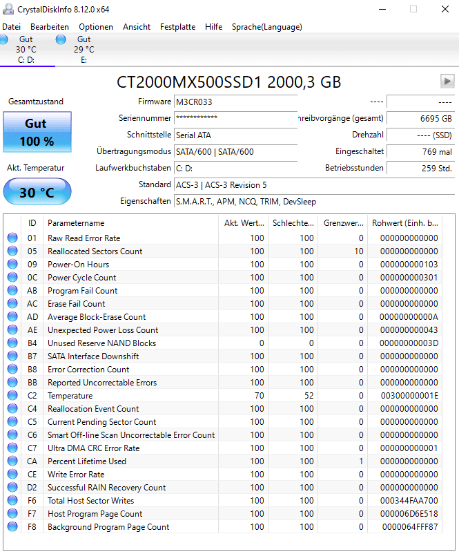Click the Schlechte... column header

[x=293, y=223]
